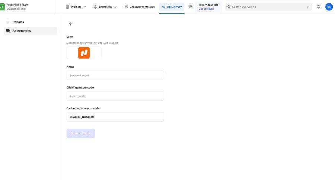Image resolution: width=335 pixels, height=180 pixels.
Task: Focus the Network name input field
Action: [115, 75]
